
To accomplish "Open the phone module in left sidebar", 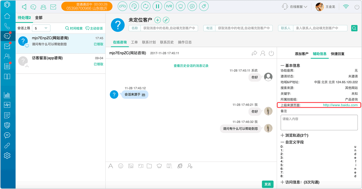I will tap(7, 26).
